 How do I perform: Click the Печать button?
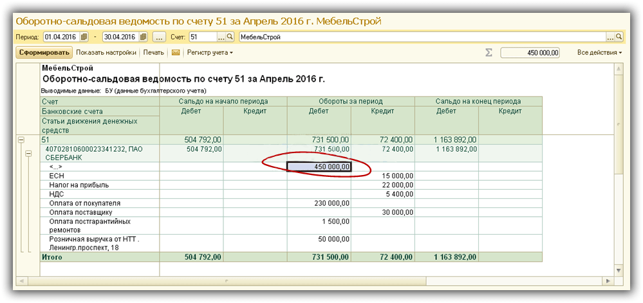pyautogui.click(x=154, y=53)
